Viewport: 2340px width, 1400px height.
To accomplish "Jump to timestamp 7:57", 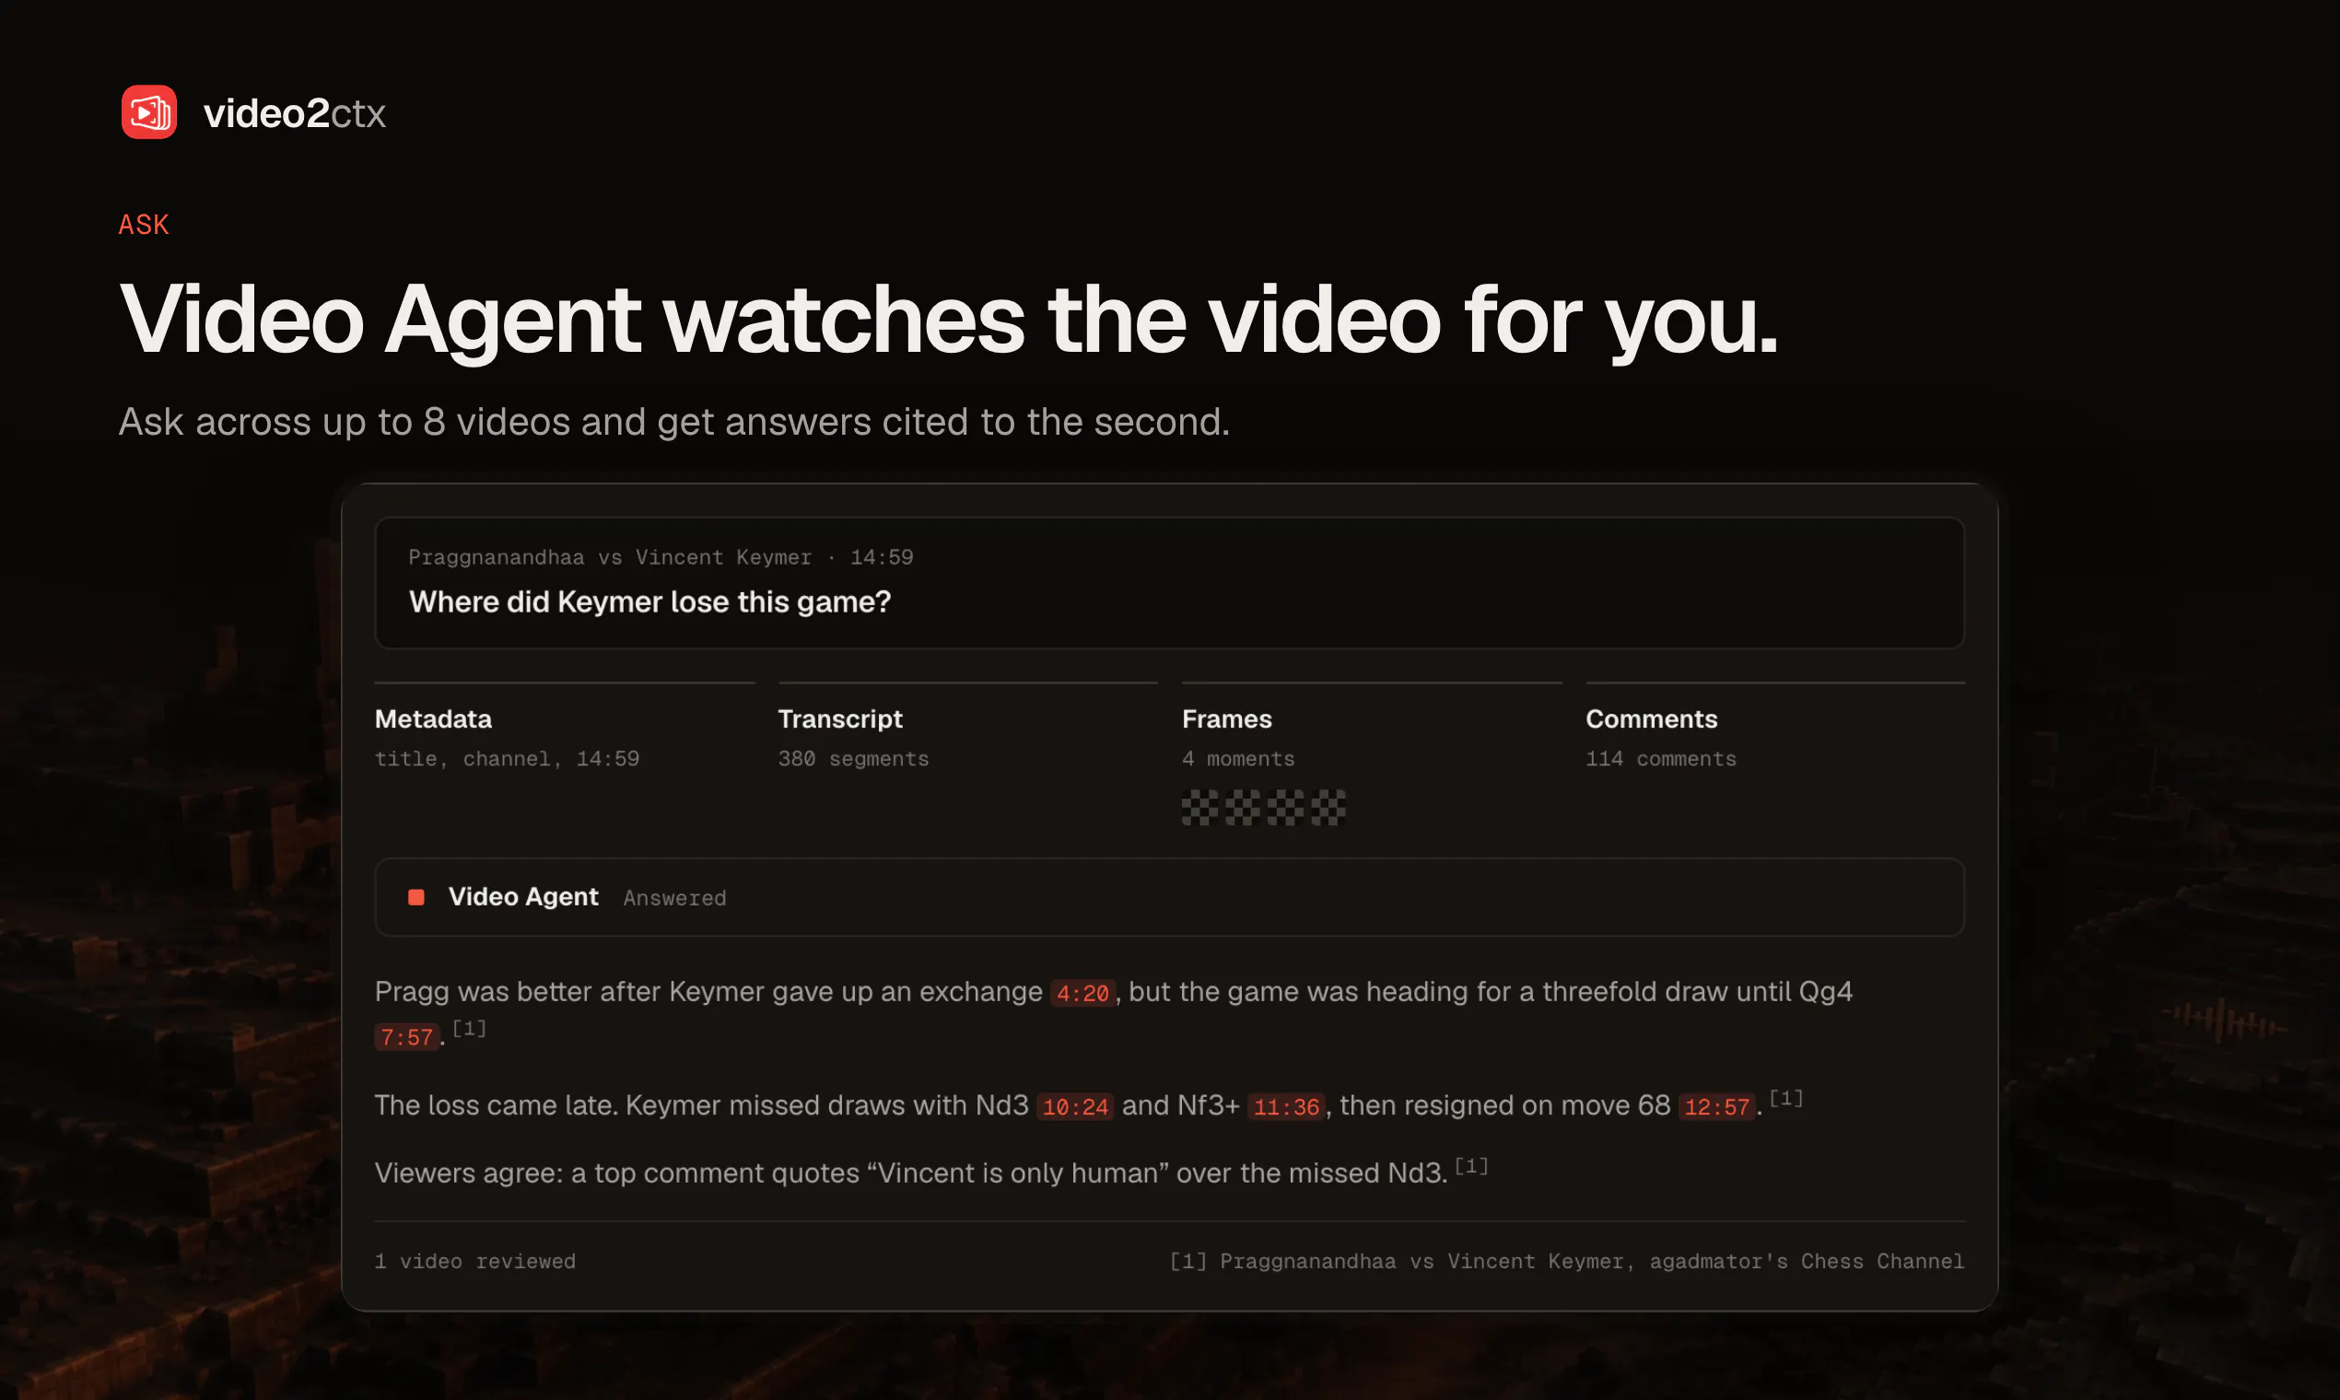I will click(406, 1038).
